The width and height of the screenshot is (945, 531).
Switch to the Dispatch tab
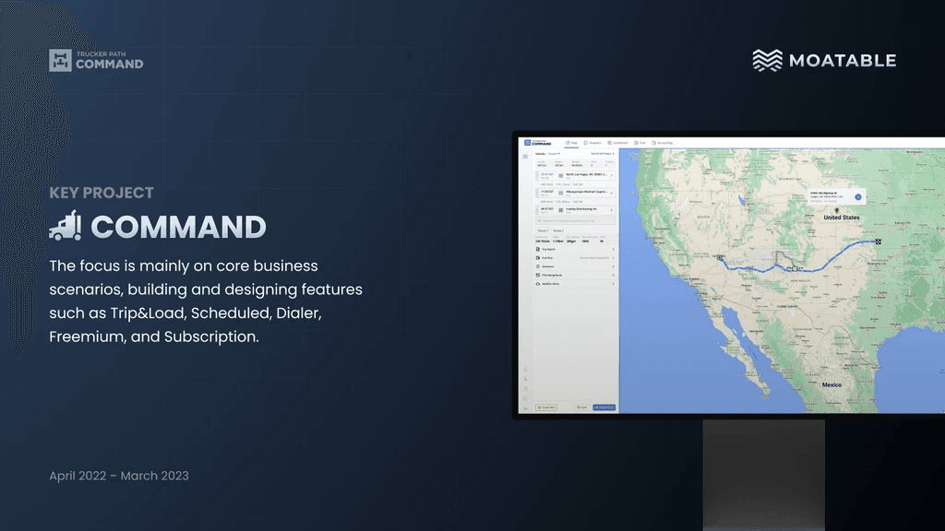point(592,143)
